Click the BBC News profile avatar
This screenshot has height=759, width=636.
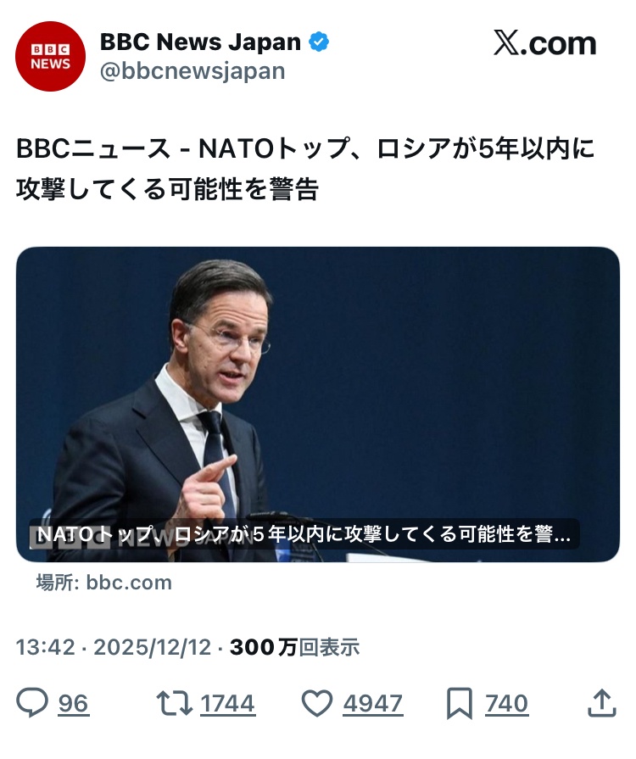coord(51,56)
